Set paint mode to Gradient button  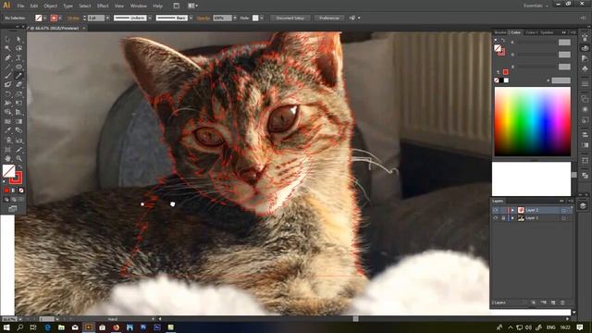(14, 191)
